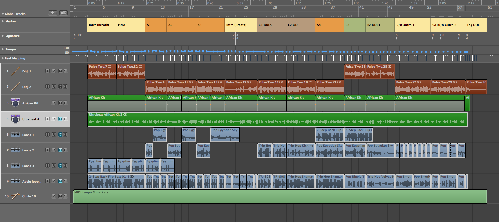Select the Loops 1 waveform track icon
This screenshot has width=499, height=222.
(15, 135)
